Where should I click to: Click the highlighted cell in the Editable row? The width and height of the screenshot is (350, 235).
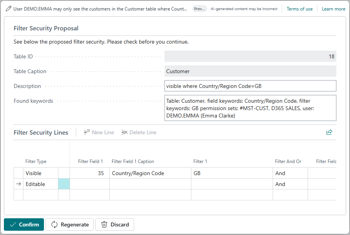pyautogui.click(x=64, y=184)
